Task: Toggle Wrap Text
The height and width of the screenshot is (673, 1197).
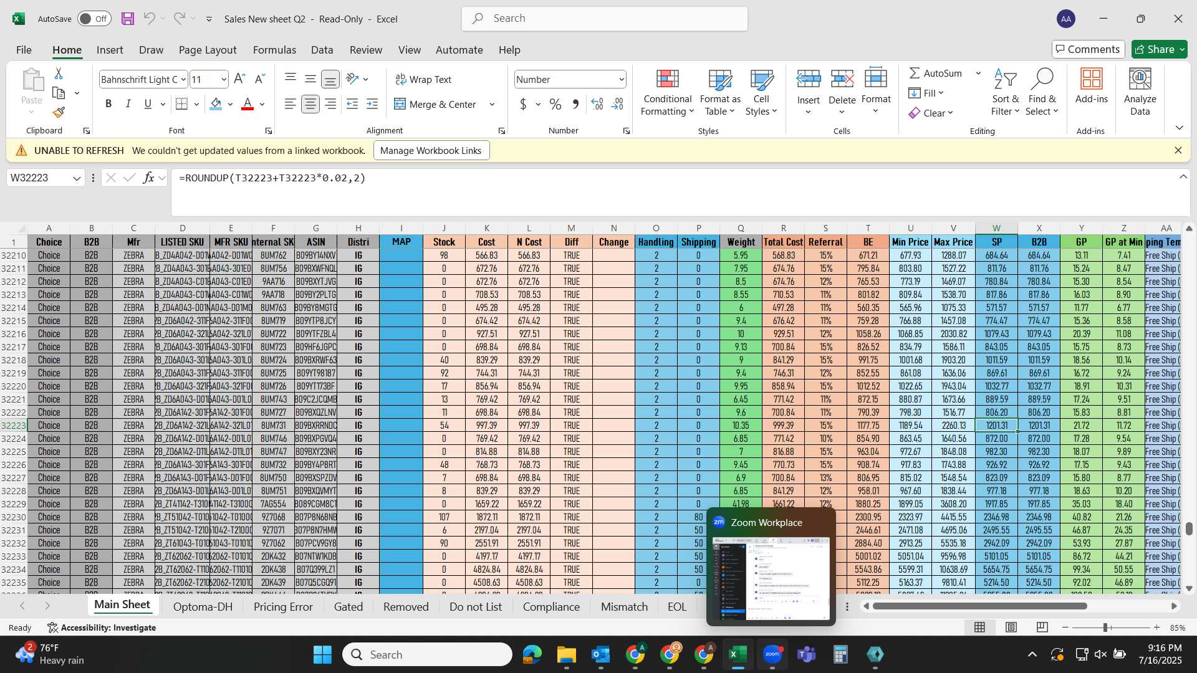Action: [423, 79]
